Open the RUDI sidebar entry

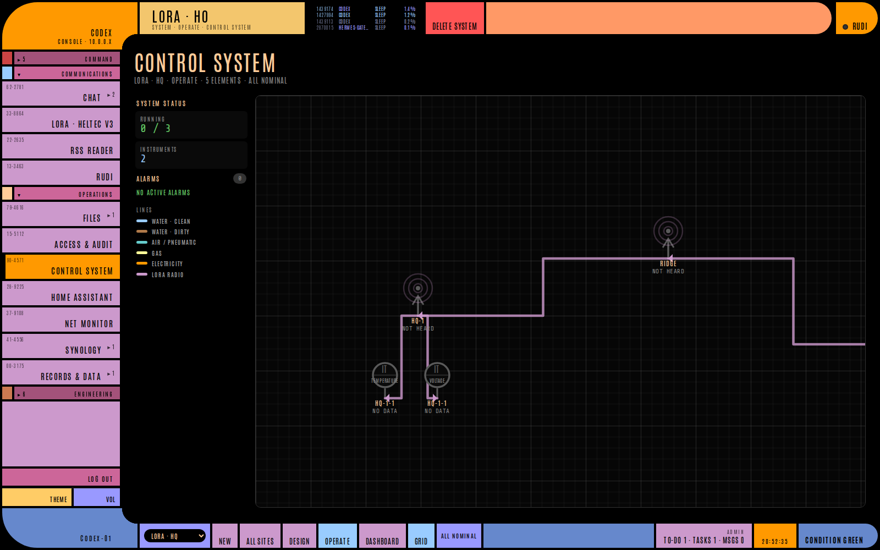click(x=61, y=173)
